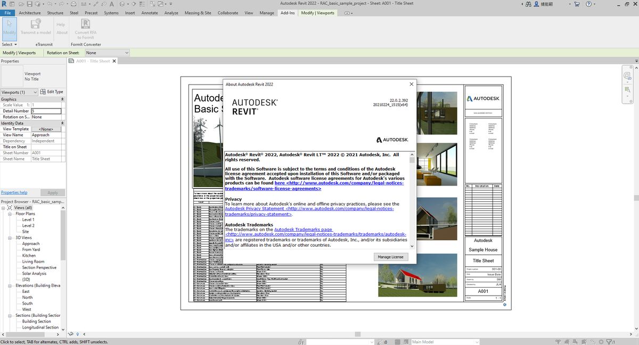
Task: Switch to the Massing & Site ribbon tab
Action: tap(198, 13)
